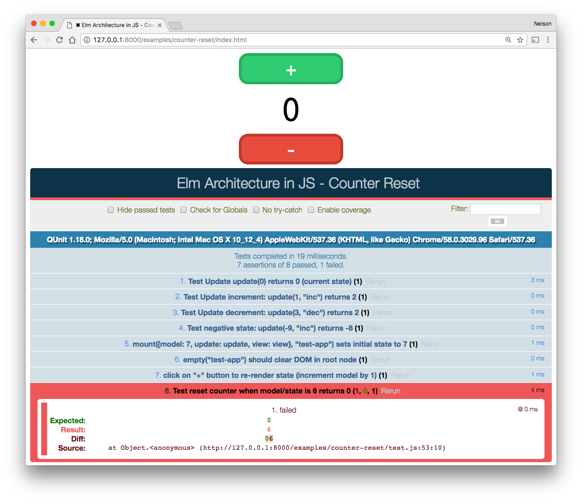Click the Nelson profile name

point(542,24)
